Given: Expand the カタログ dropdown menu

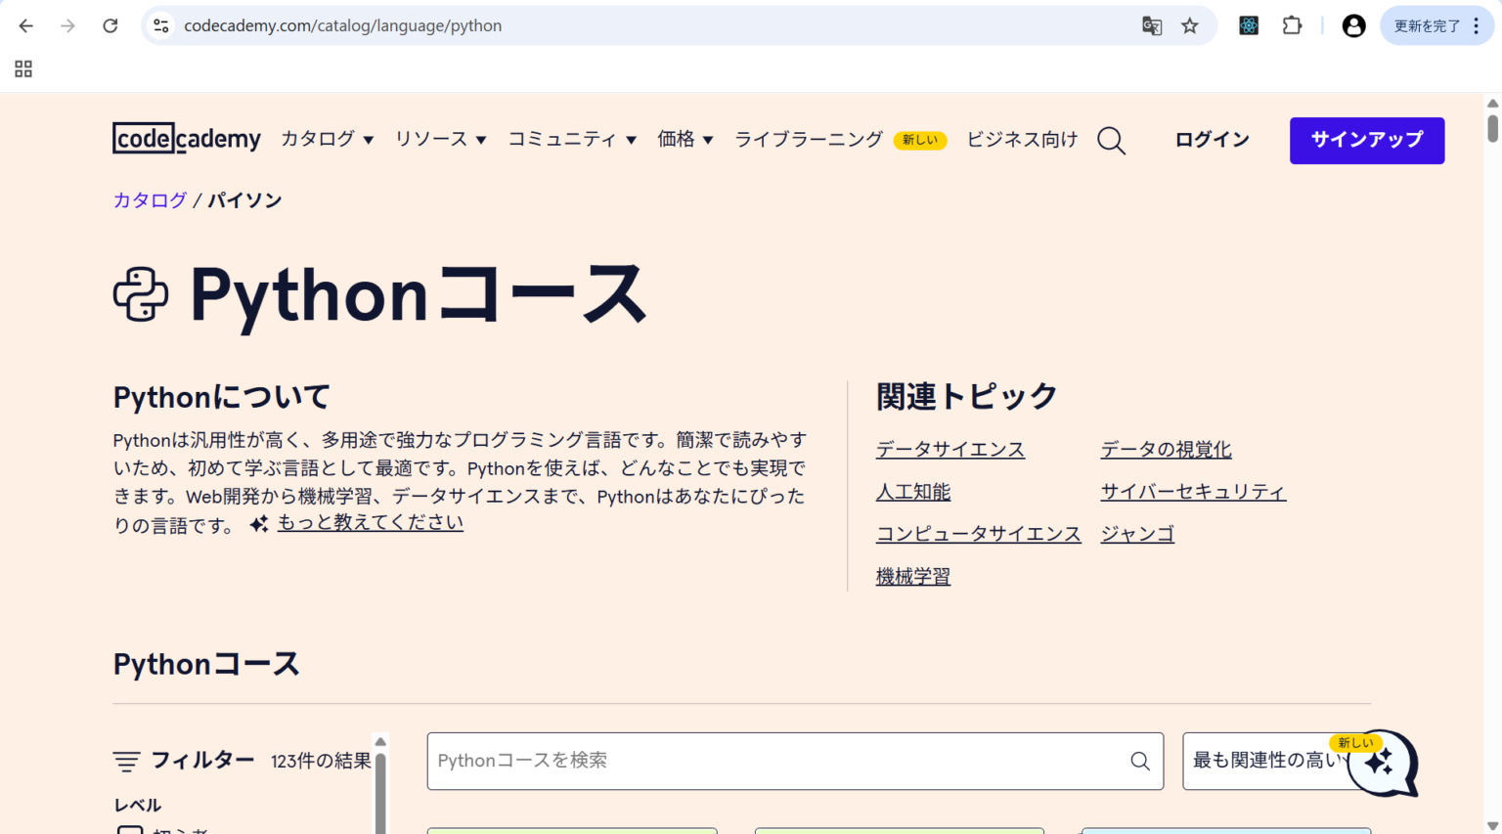Looking at the screenshot, I should [327, 140].
